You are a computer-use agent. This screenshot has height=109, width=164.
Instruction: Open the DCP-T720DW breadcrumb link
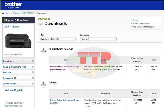(x=28, y=13)
